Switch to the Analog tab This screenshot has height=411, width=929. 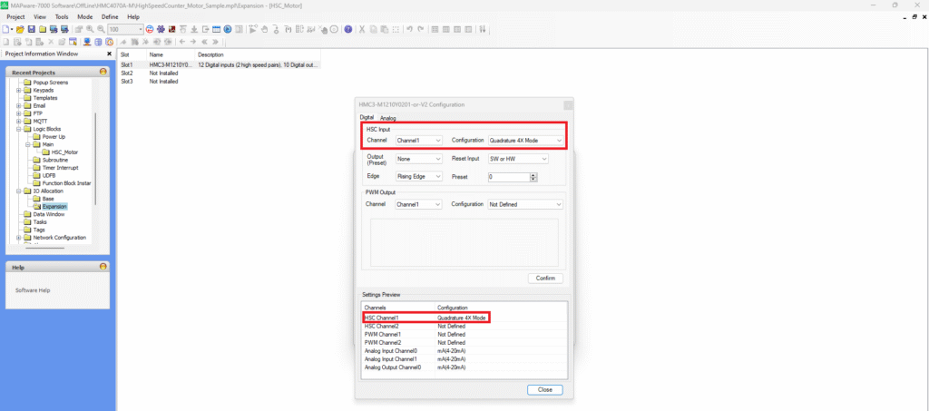point(388,118)
